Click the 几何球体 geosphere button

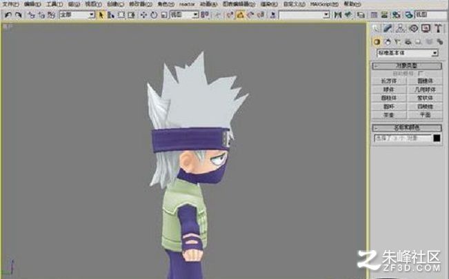point(425,90)
